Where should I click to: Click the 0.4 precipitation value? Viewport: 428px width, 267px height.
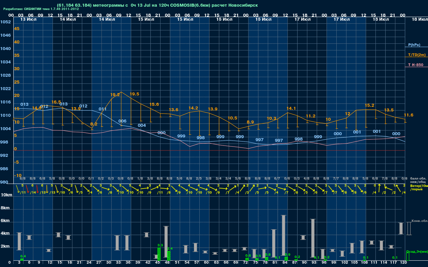tap(23, 256)
